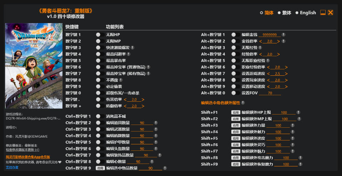Click the 伤害倍率 value field
Viewport: 342px width, 176px height.
(134, 100)
